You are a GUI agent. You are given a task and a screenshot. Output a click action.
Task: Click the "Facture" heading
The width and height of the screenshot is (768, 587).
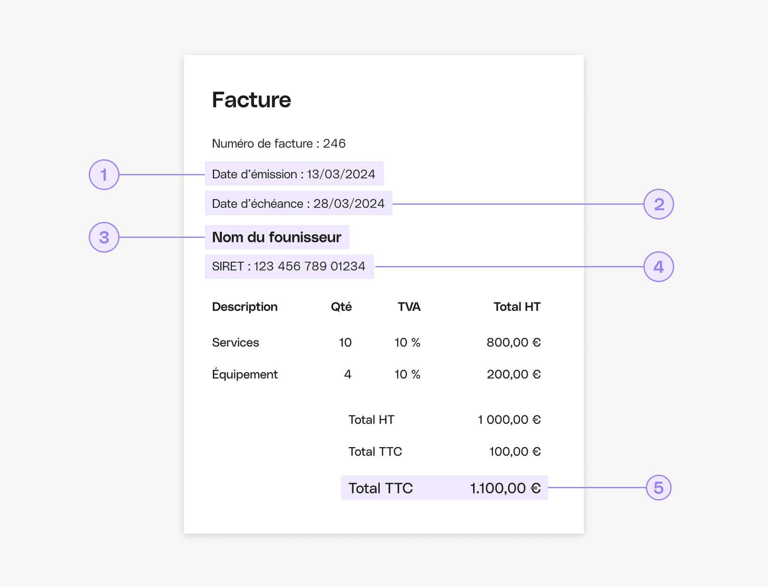251,100
